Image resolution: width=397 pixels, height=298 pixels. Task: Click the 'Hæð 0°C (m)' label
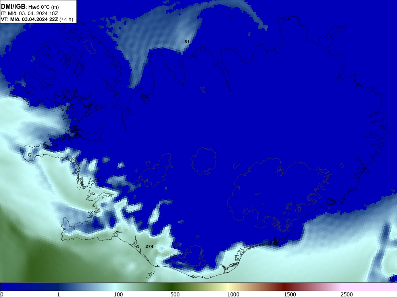(43, 7)
